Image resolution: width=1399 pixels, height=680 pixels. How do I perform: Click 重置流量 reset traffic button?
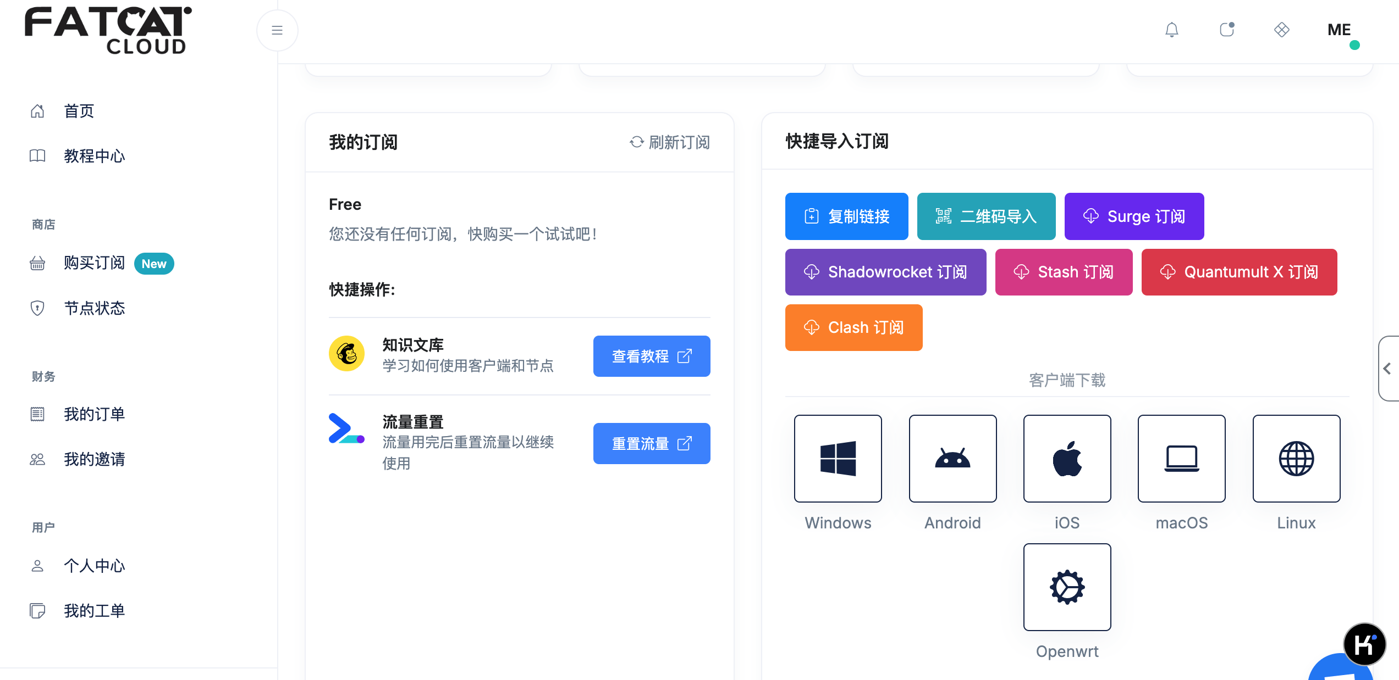click(x=652, y=443)
